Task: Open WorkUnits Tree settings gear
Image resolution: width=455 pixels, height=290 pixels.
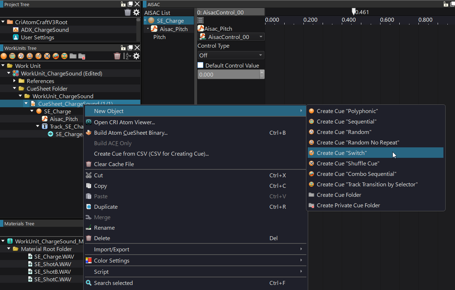Action: tap(136, 56)
